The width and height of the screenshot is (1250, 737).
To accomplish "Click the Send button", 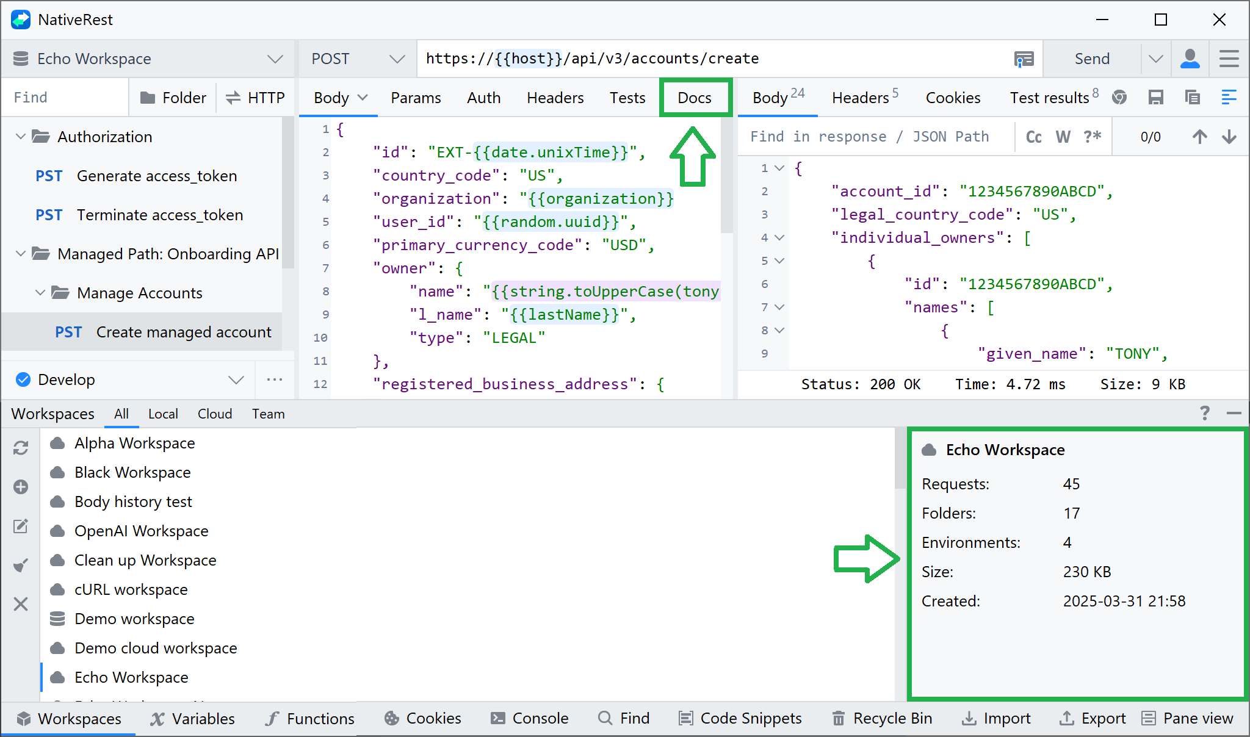I will pyautogui.click(x=1092, y=59).
